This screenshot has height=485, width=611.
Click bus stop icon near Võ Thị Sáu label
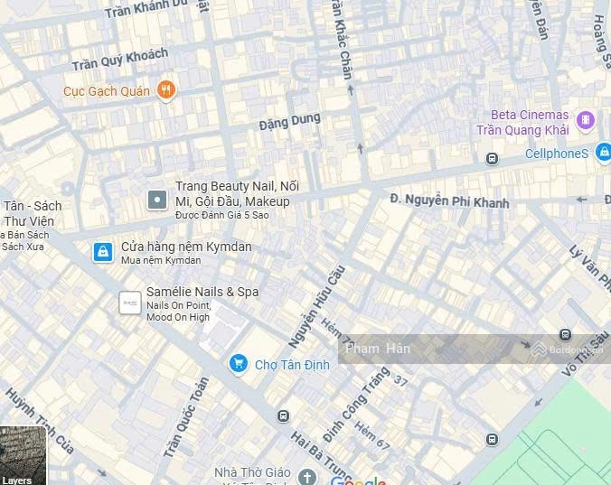(x=566, y=334)
